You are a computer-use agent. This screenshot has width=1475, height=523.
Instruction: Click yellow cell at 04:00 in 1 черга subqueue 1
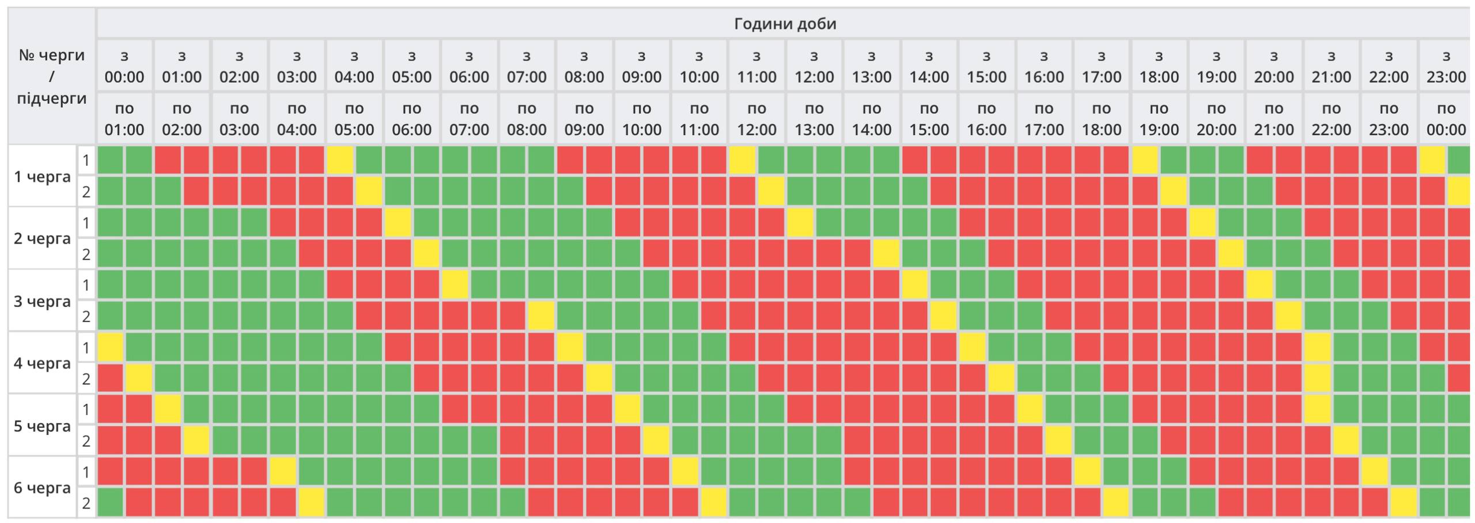[340, 160]
